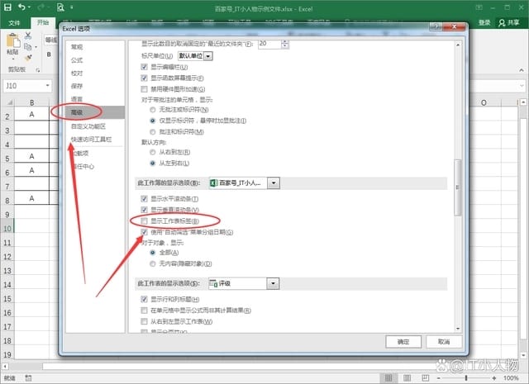Switch to Normal view icon in the status bar
Screen dimensions: 529x384
388,378
